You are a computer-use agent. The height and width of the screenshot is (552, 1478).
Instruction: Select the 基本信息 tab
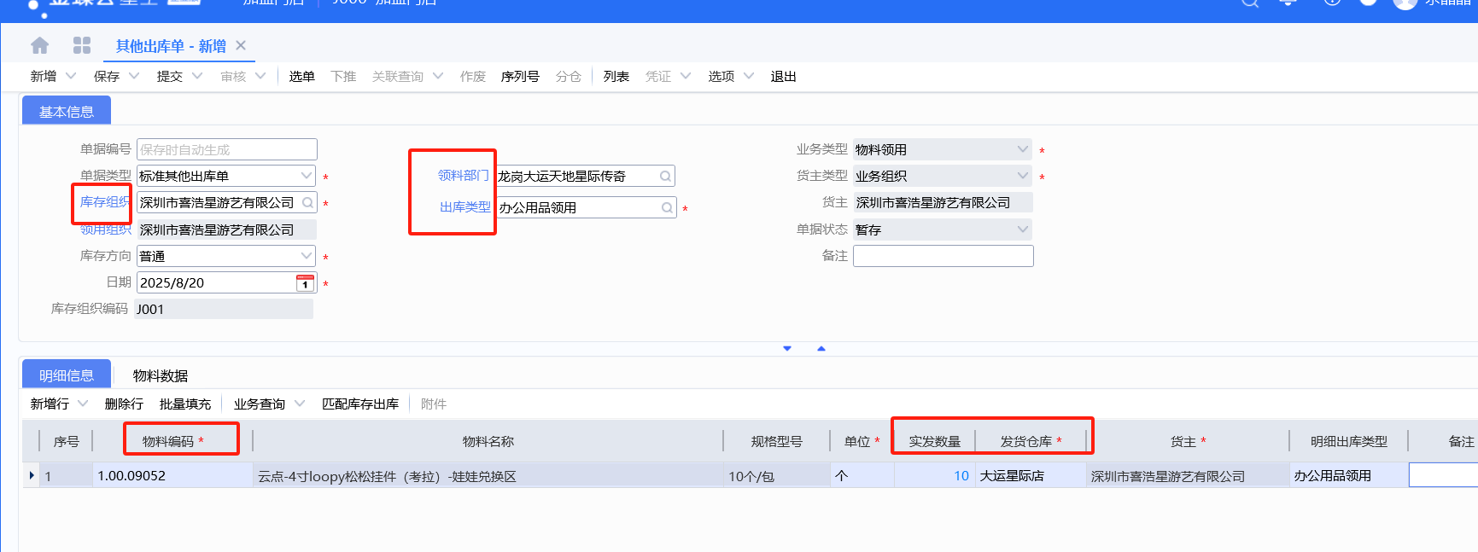[67, 112]
